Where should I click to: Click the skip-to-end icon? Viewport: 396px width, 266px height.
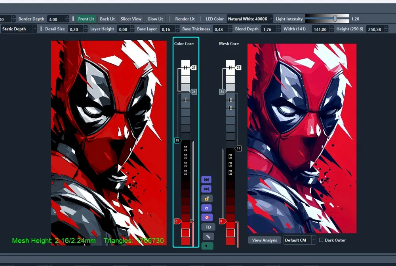206,189
